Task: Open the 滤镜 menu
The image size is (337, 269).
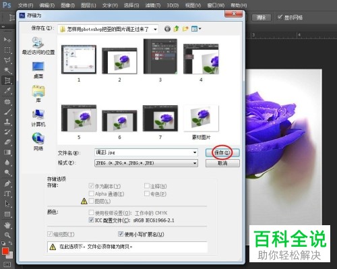Action: (x=153, y=5)
